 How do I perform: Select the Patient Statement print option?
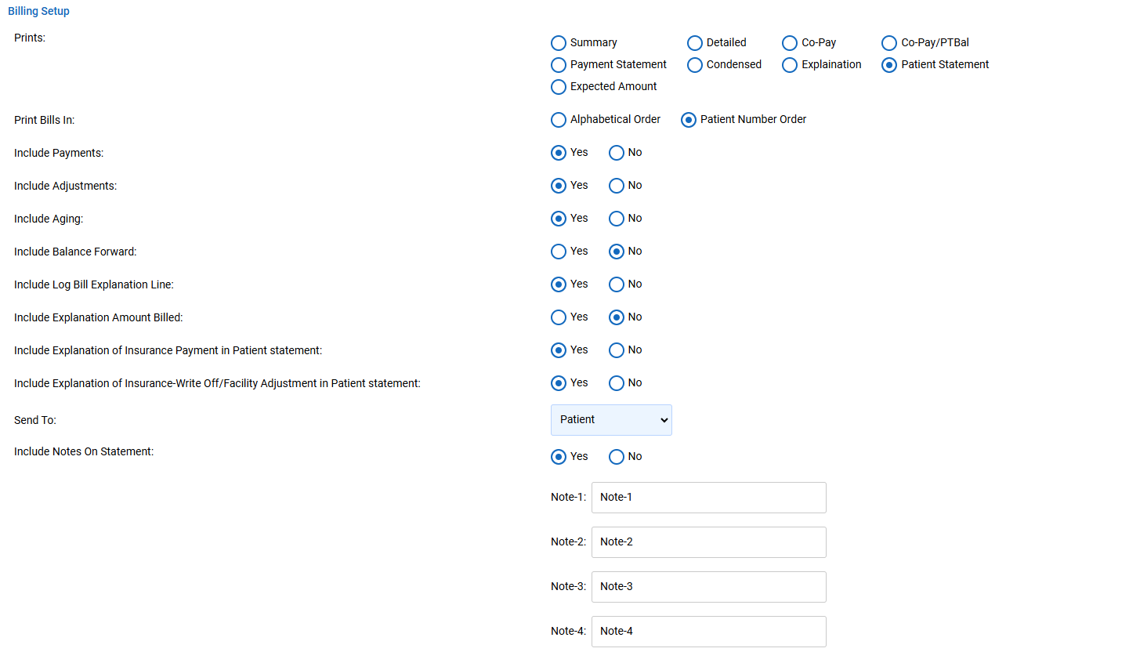(889, 65)
